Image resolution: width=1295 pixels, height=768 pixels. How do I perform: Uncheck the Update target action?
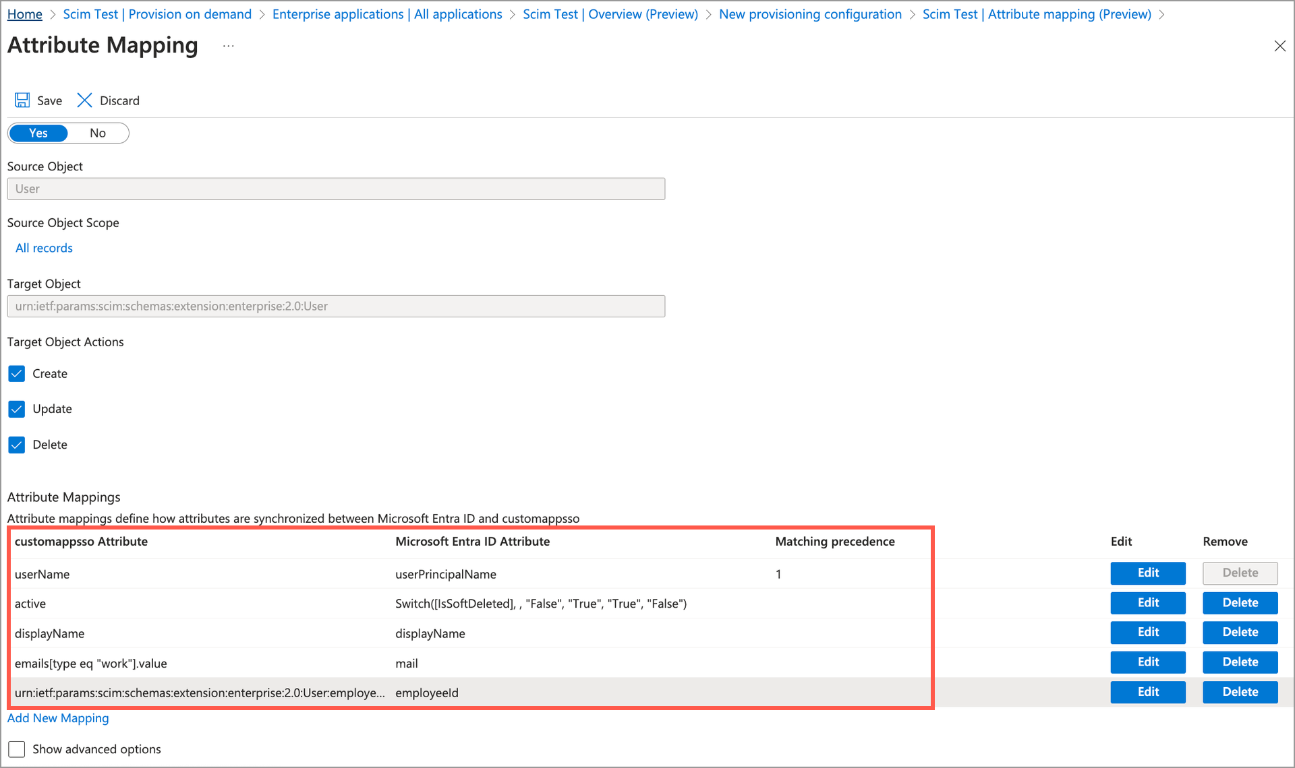tap(16, 409)
